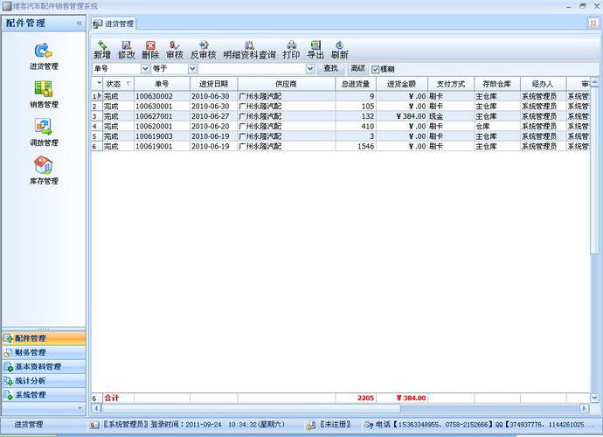
Task: Click the 修改 (edit) toolbar icon
Action: [127, 51]
